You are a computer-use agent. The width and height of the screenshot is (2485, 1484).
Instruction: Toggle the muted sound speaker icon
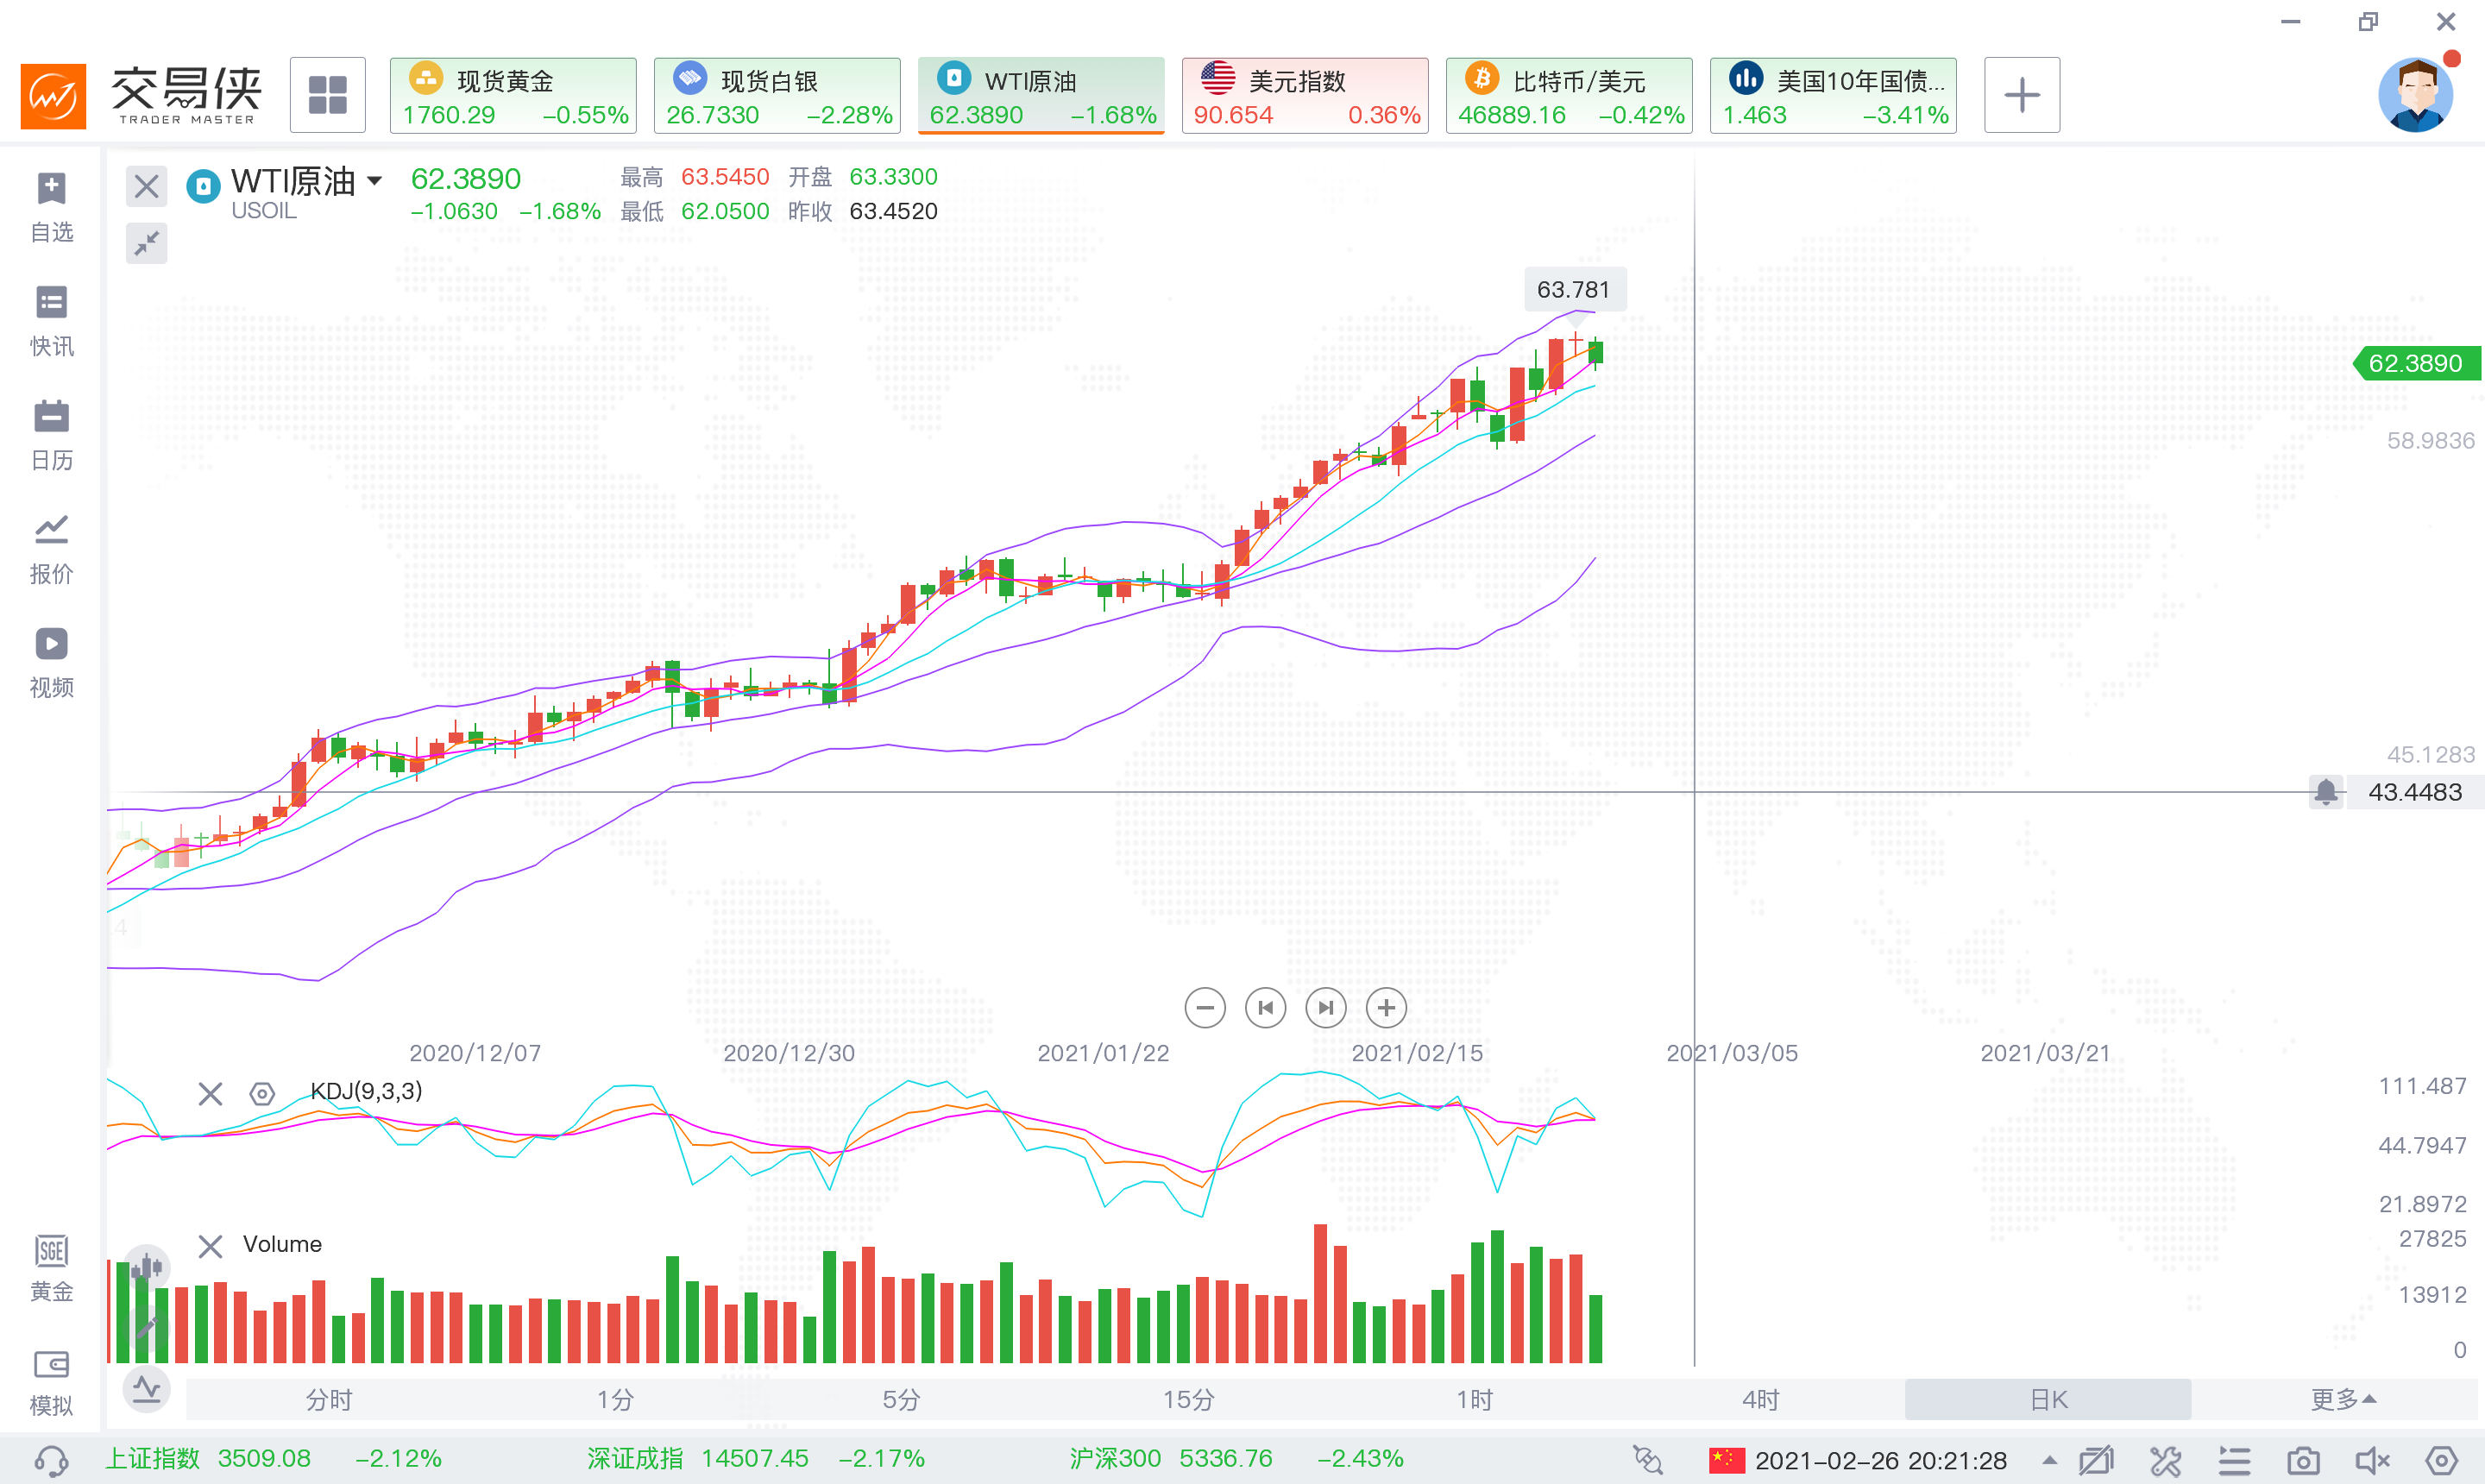[2372, 1460]
